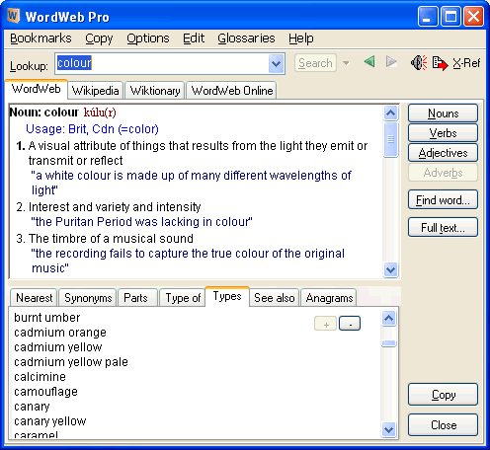490x450 pixels.
Task: Select 'calcimine' in the list
Action: click(x=41, y=377)
